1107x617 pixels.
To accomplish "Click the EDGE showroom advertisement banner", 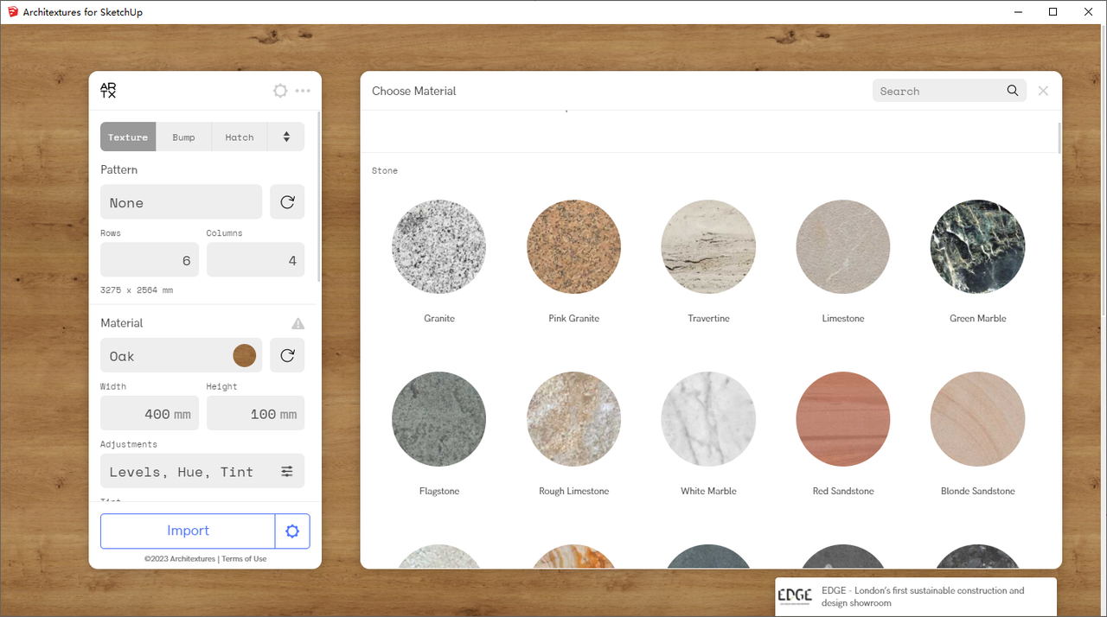I will pos(916,596).
